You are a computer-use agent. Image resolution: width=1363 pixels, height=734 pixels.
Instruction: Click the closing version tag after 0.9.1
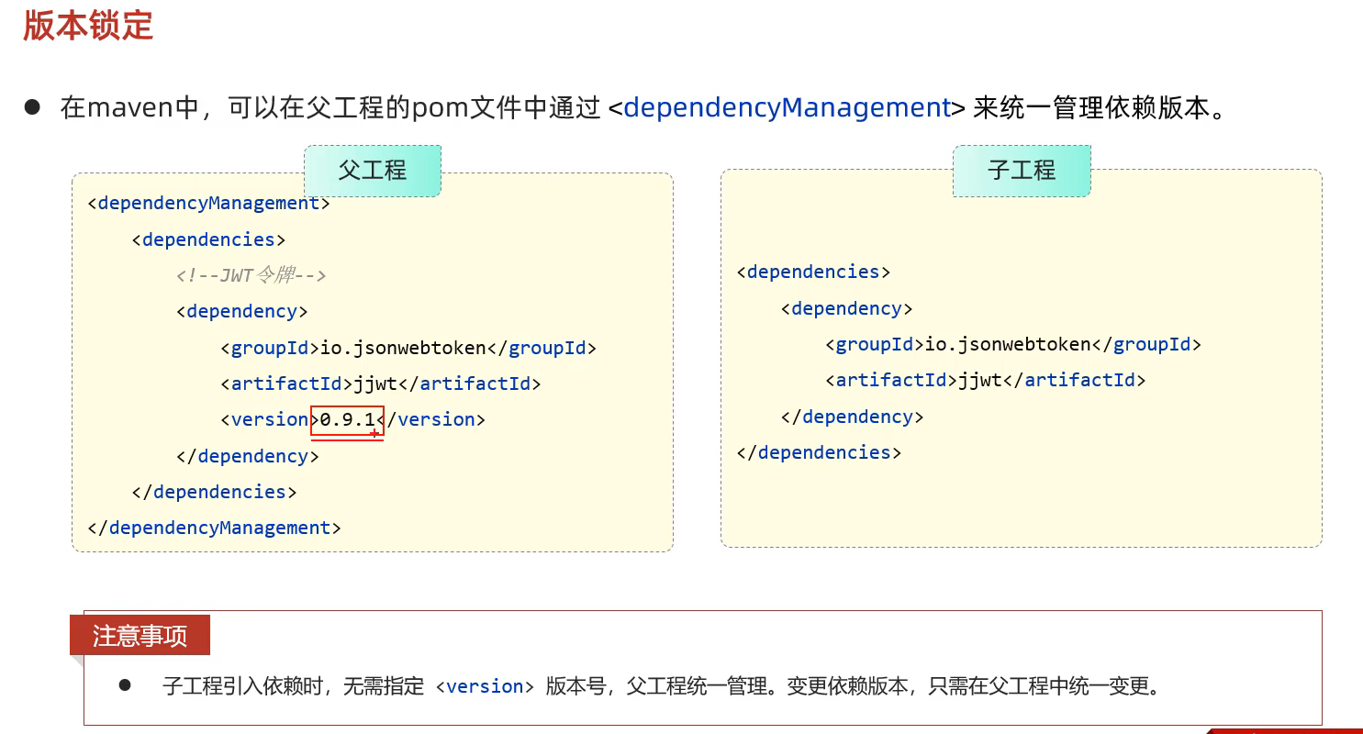434,420
